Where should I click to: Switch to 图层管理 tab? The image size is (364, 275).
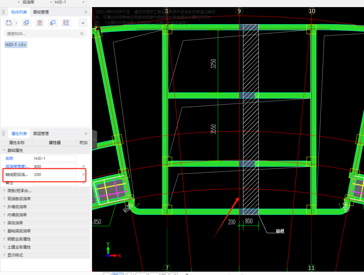coord(41,134)
